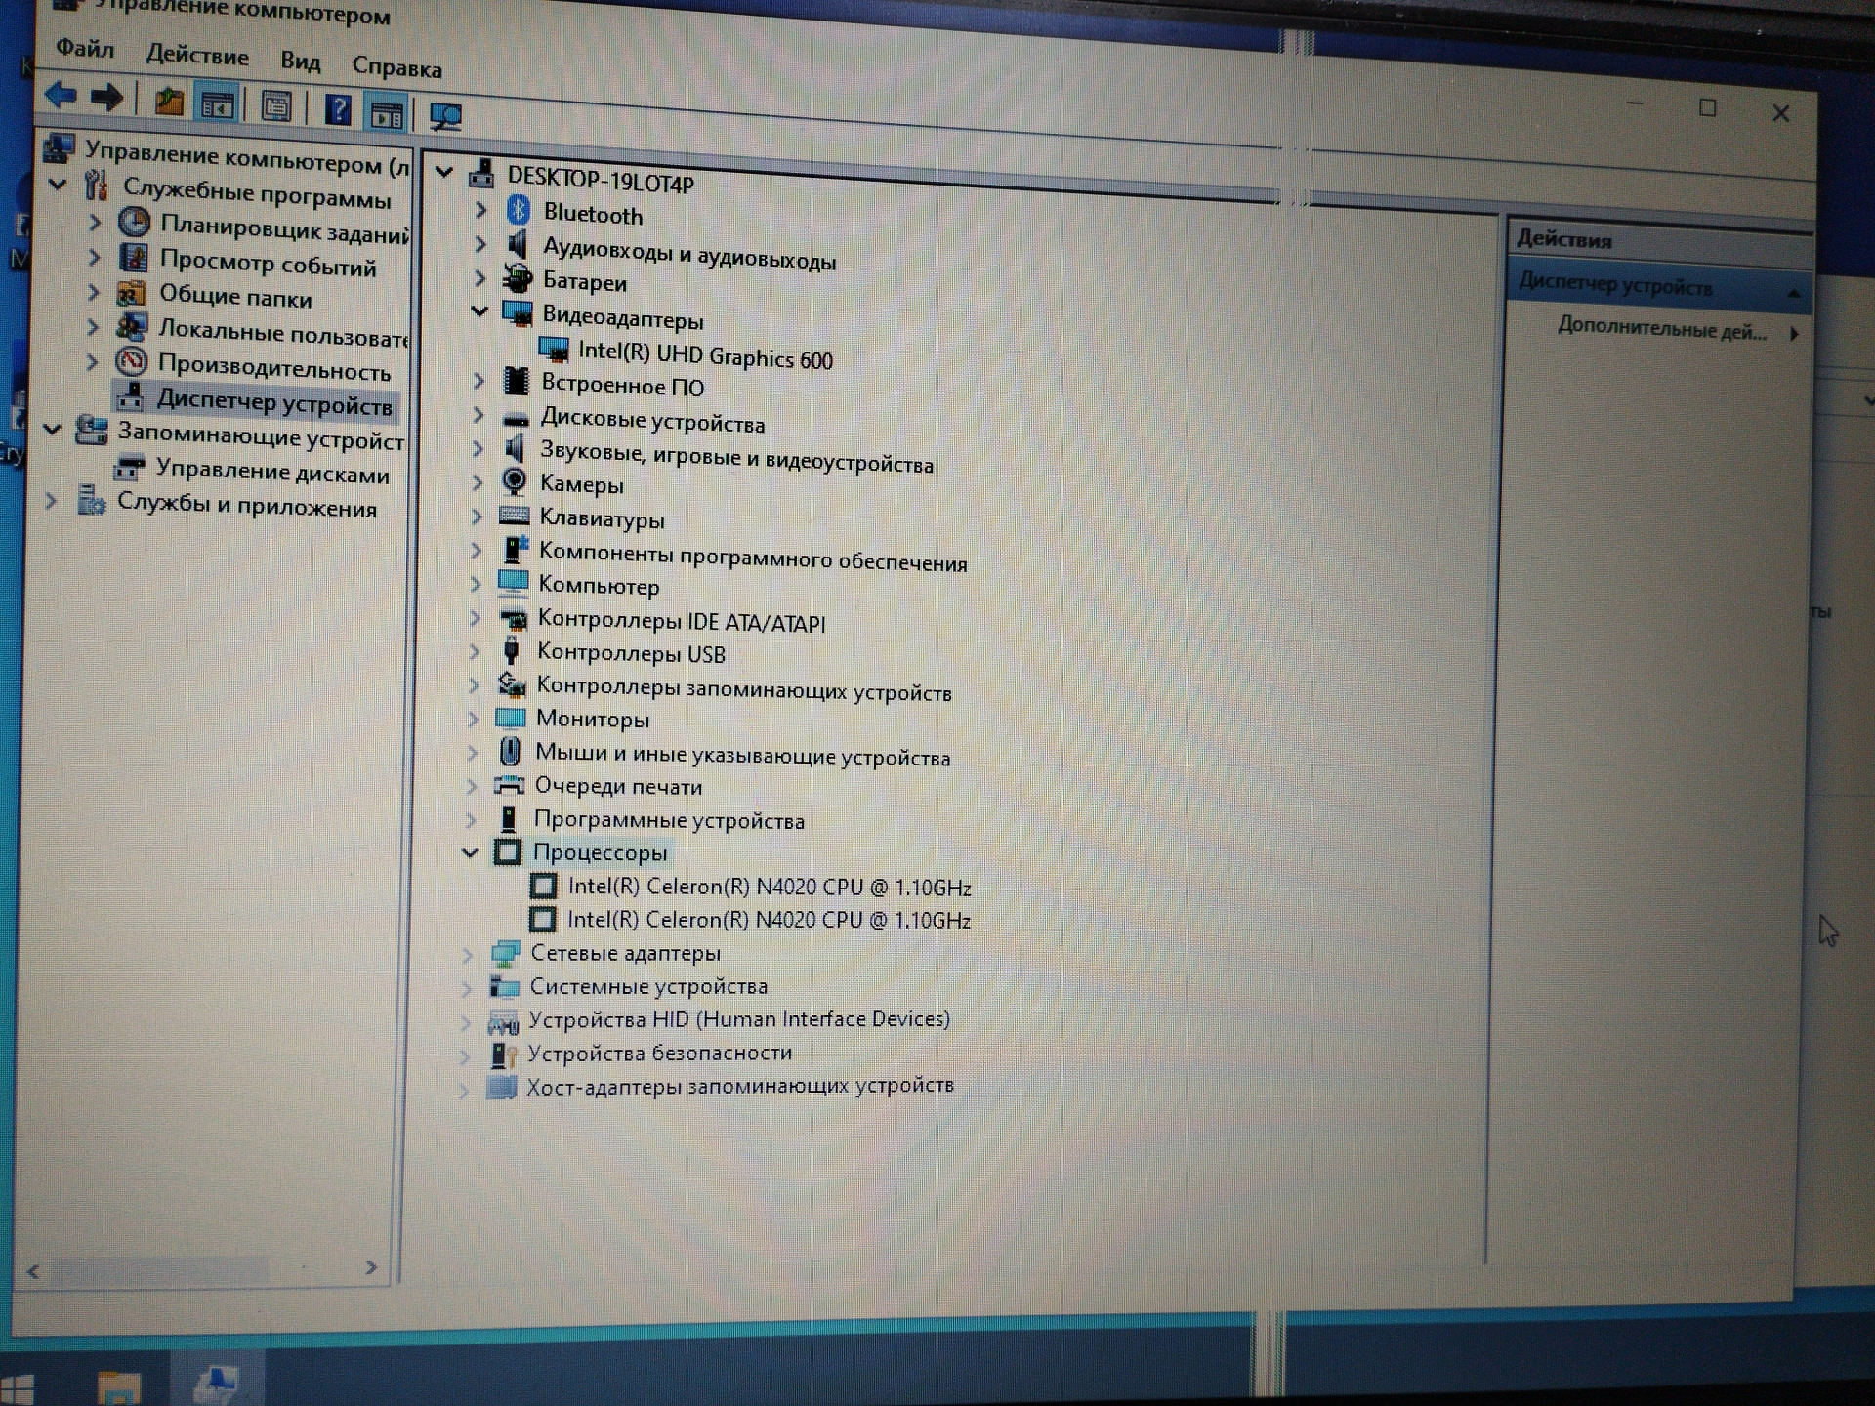Click the Устройства безопасности key icon
Viewport: 1875px width, 1406px height.
pyautogui.click(x=503, y=1054)
